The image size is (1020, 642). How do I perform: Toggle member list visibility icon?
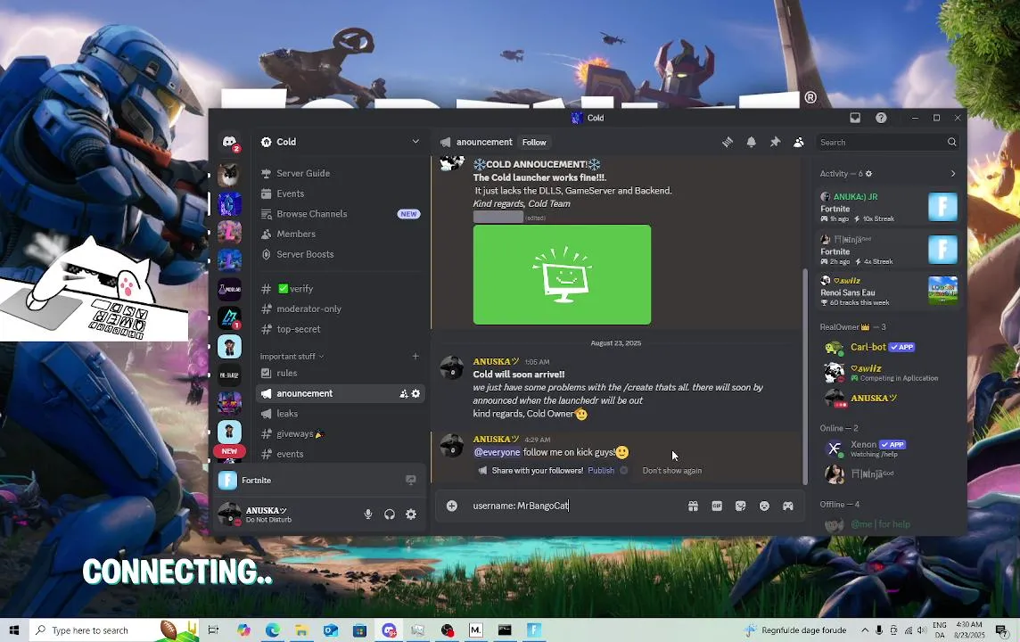pyautogui.click(x=798, y=142)
